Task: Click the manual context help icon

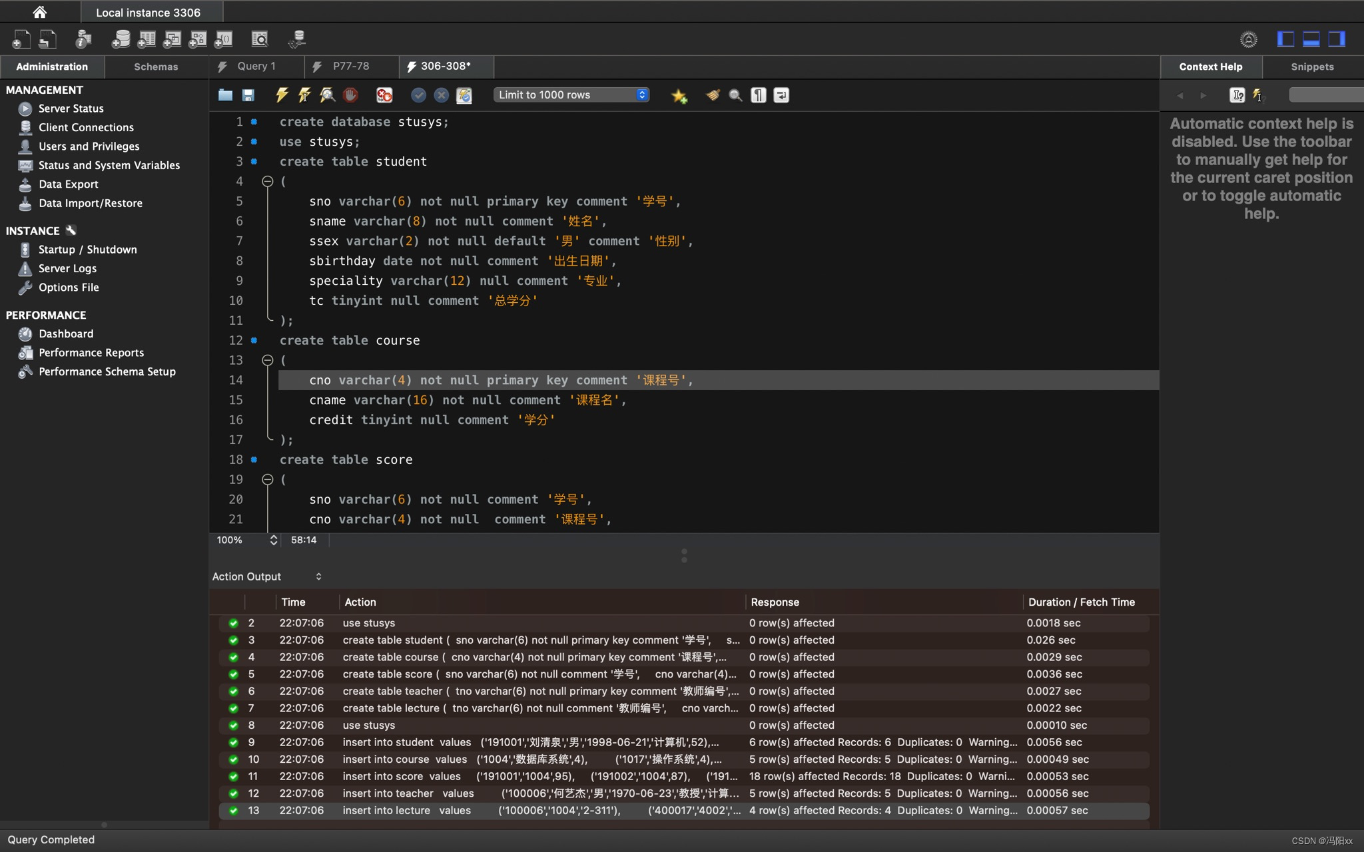Action: tap(1237, 95)
